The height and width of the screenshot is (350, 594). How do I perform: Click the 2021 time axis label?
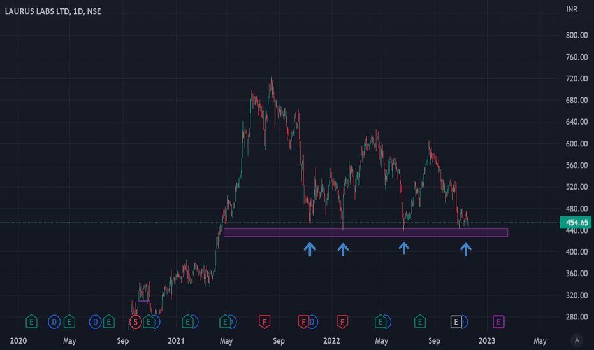click(176, 341)
